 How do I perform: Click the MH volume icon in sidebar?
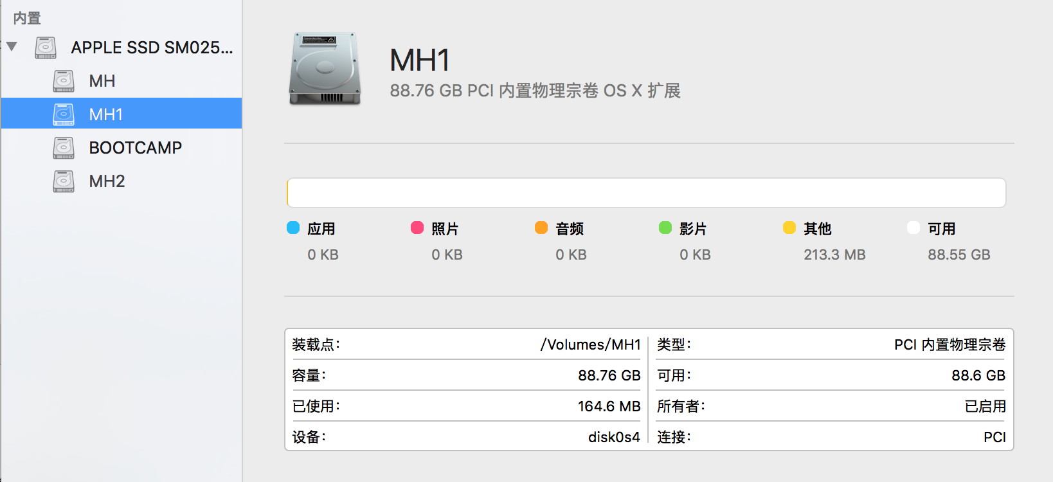pyautogui.click(x=64, y=81)
